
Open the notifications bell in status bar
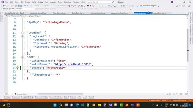[x=190, y=100]
